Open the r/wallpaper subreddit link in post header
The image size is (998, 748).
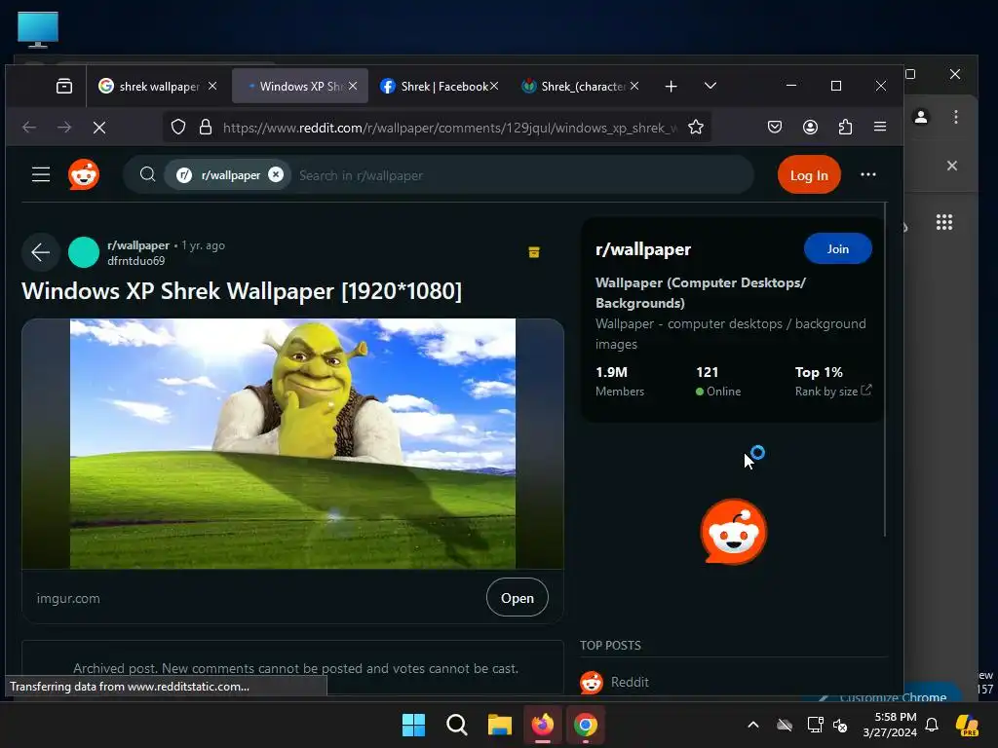coord(138,245)
